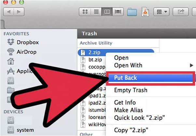Choose Put Back from the context menu
The width and height of the screenshot is (196, 136).
click(150, 78)
